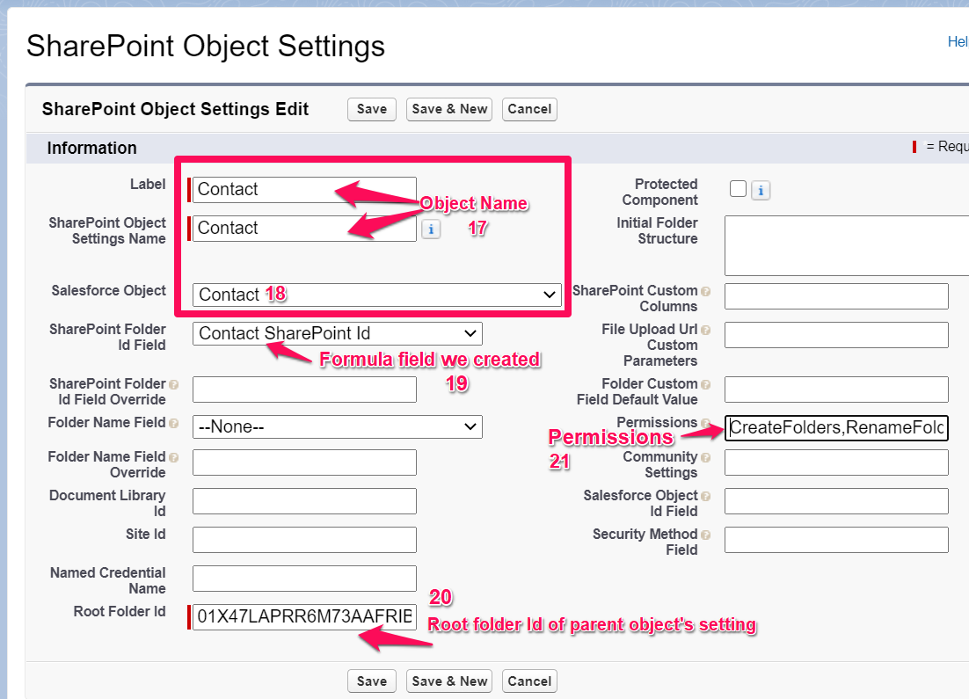
Task: Focus the Community Settings input field
Action: point(836,462)
